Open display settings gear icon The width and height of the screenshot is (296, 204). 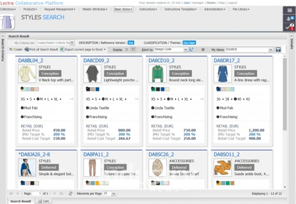(202, 50)
